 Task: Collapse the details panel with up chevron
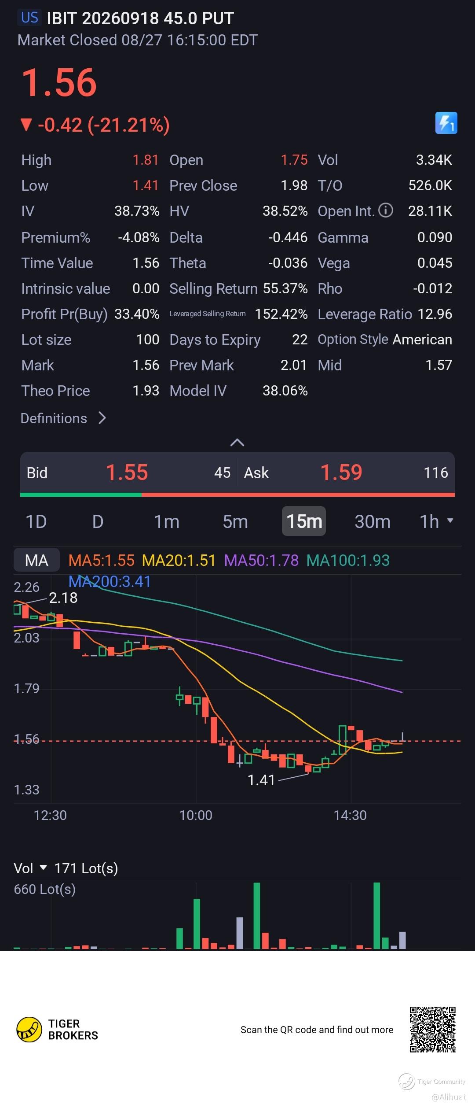pos(237,442)
